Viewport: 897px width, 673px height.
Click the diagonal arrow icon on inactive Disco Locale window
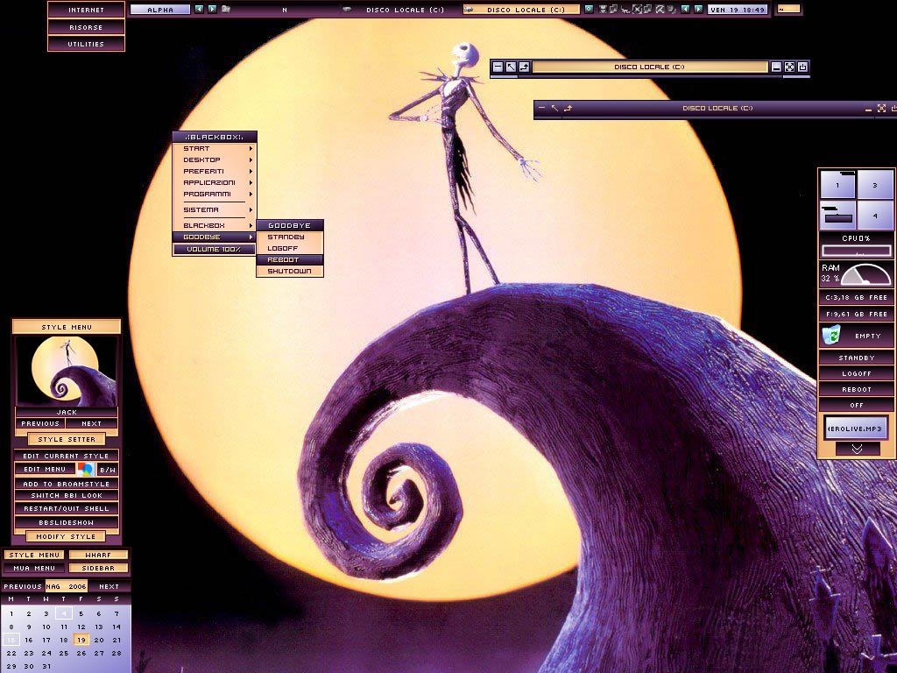pos(554,108)
